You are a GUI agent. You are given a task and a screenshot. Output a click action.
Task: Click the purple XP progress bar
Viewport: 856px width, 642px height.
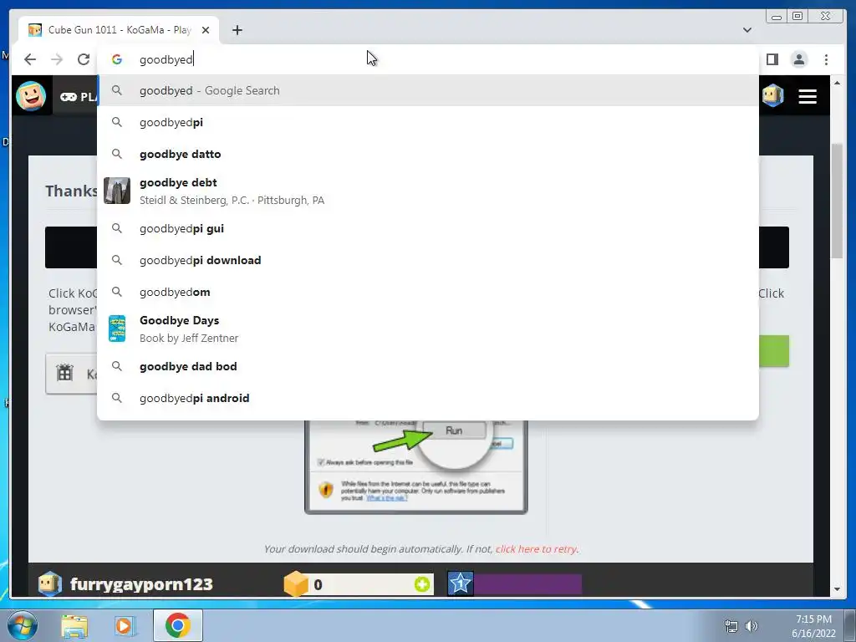click(527, 583)
